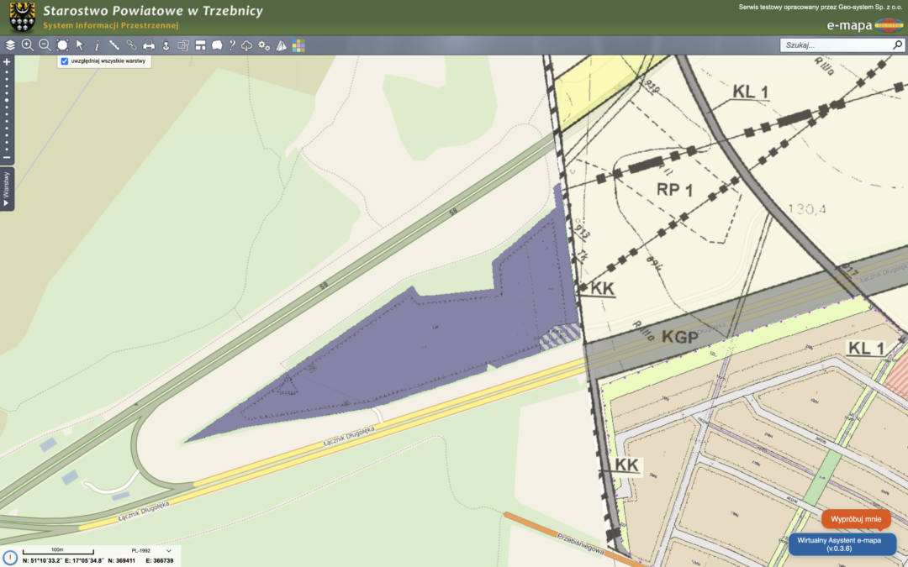Open the settings gears icon

[264, 45]
